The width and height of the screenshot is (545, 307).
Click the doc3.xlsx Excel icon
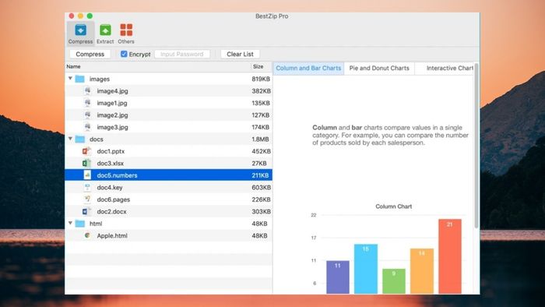(x=86, y=163)
